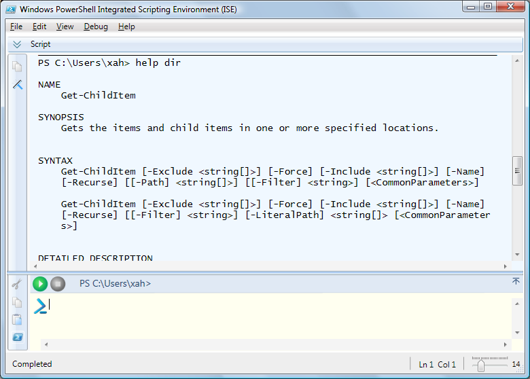Open the View menu
Viewport: 530px width, 379px height.
(x=65, y=26)
